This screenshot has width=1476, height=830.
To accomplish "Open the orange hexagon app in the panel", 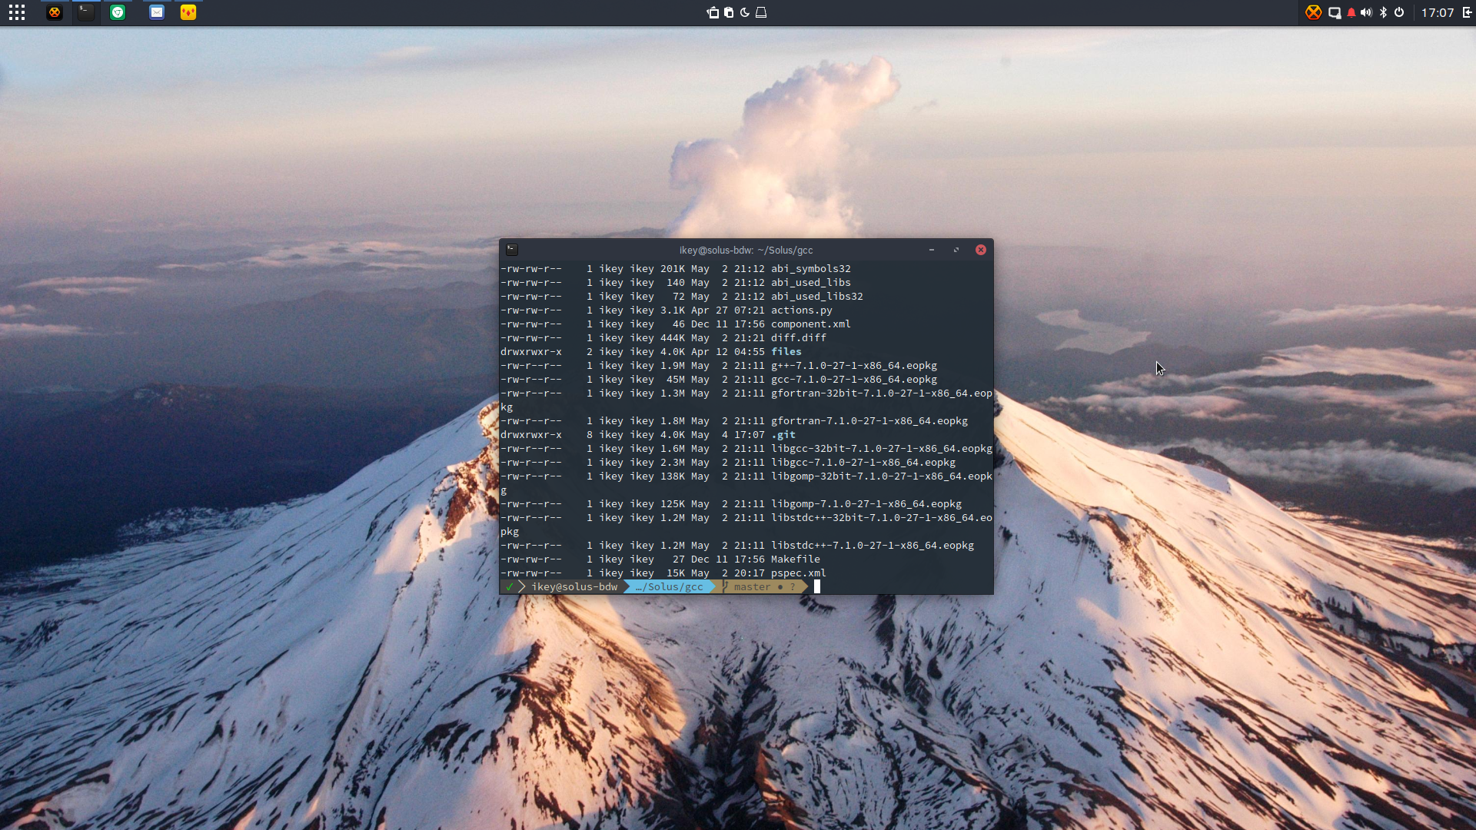I will click(x=54, y=12).
